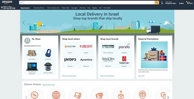Open the All search category dropdown
Image resolution: width=194 pixels, height=99 pixels.
click(x=22, y=3)
